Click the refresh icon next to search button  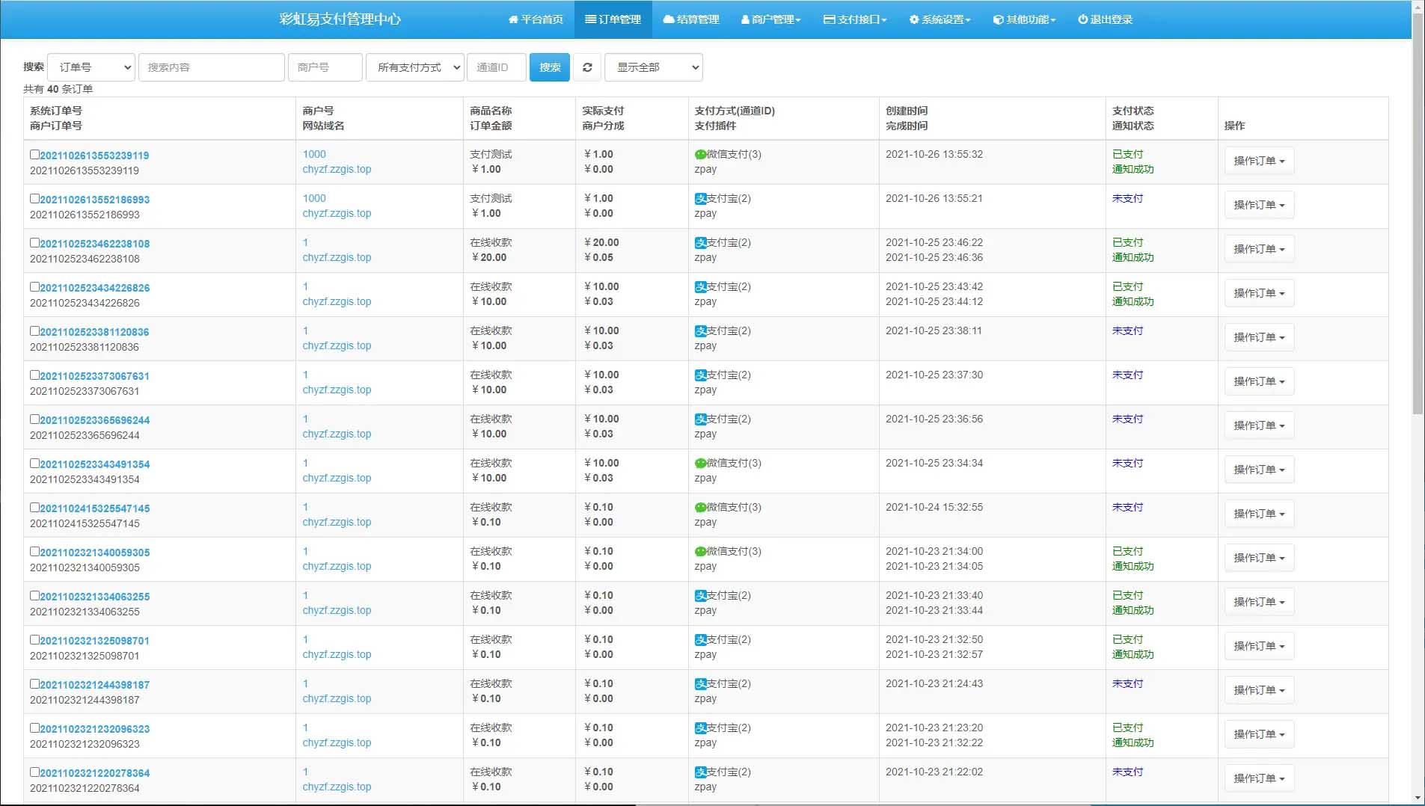click(587, 67)
